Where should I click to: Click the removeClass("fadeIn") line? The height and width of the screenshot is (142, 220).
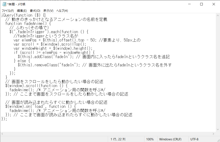(x=95, y=65)
